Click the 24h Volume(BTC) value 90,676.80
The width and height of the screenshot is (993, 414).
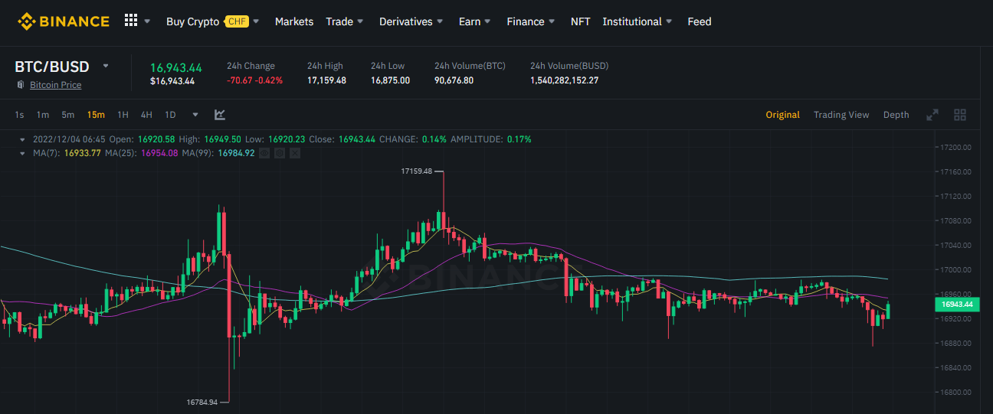coord(454,80)
